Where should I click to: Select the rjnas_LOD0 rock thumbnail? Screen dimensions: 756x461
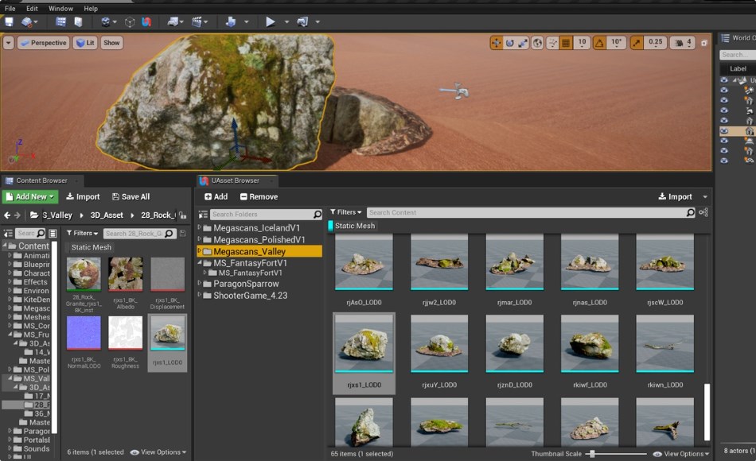tap(589, 262)
